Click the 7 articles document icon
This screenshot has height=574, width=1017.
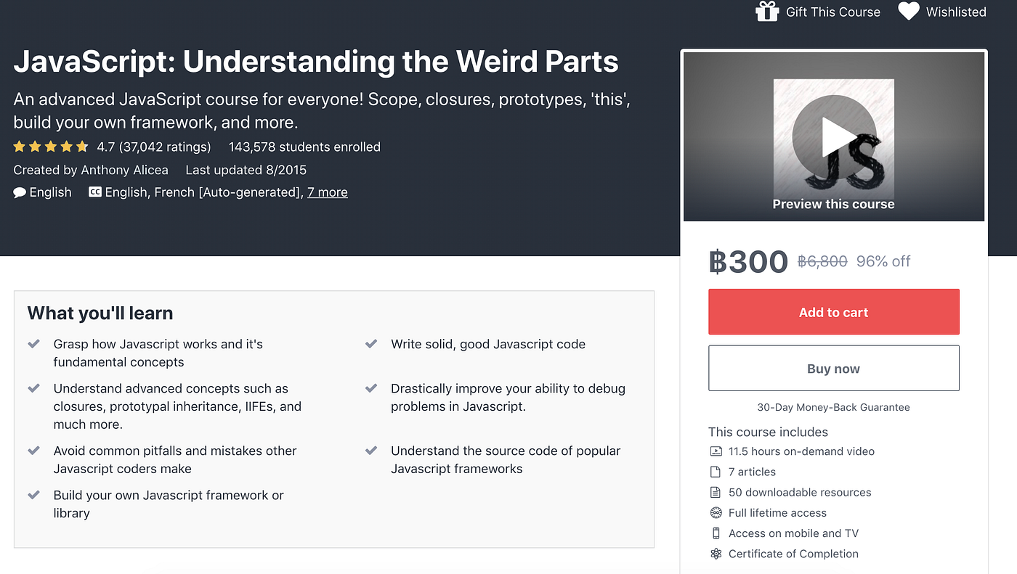(x=715, y=471)
